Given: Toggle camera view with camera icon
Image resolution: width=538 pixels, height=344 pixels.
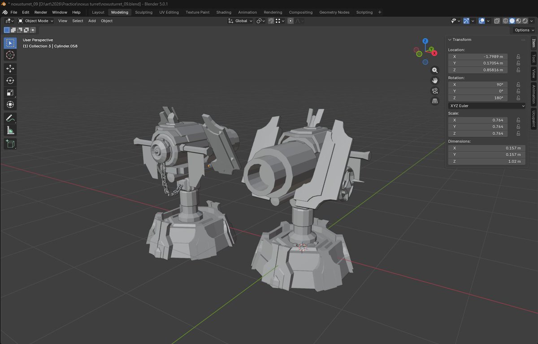Looking at the screenshot, I should click(x=434, y=91).
